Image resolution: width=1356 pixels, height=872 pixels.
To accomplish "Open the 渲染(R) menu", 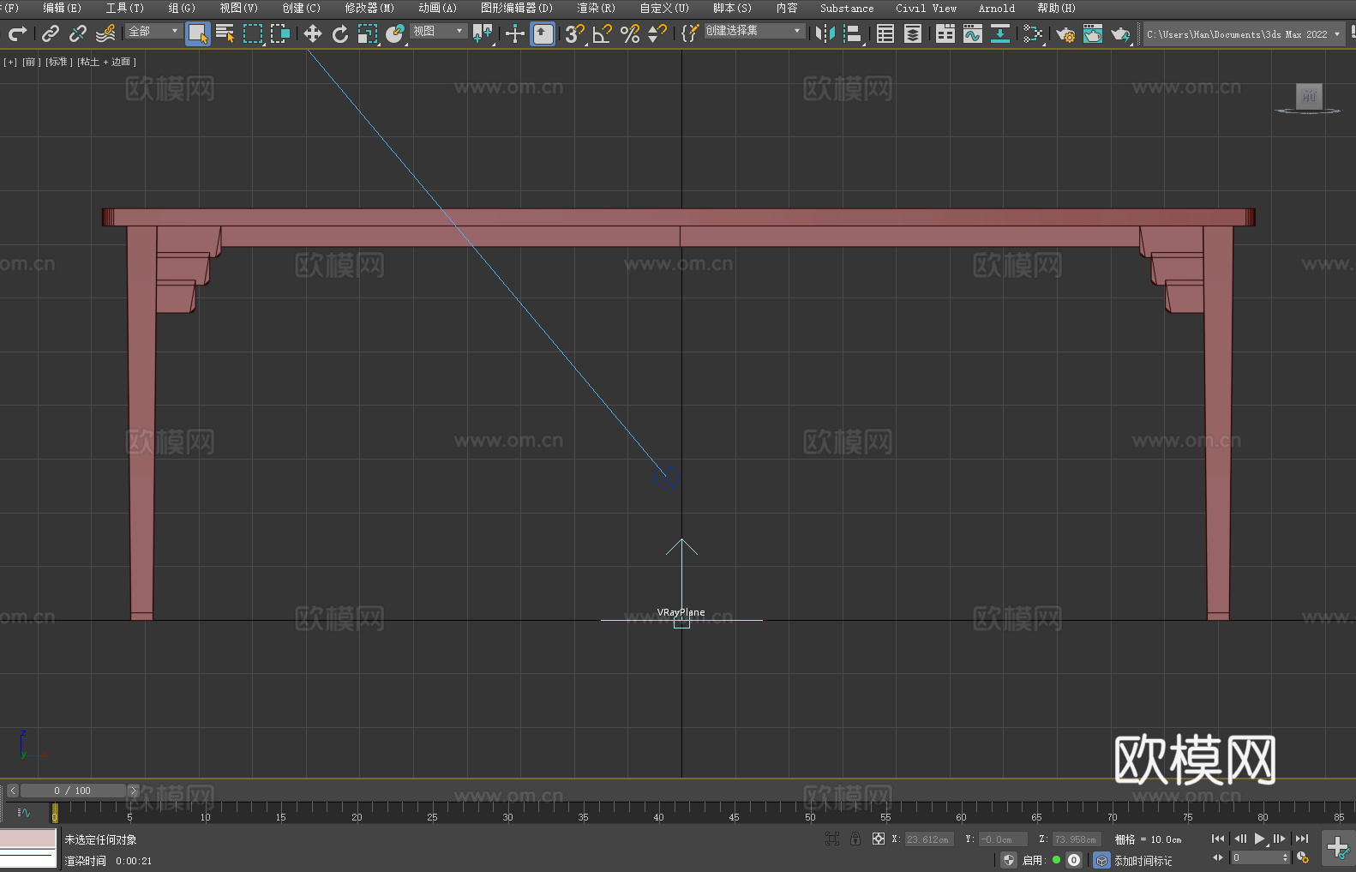I will (x=596, y=8).
